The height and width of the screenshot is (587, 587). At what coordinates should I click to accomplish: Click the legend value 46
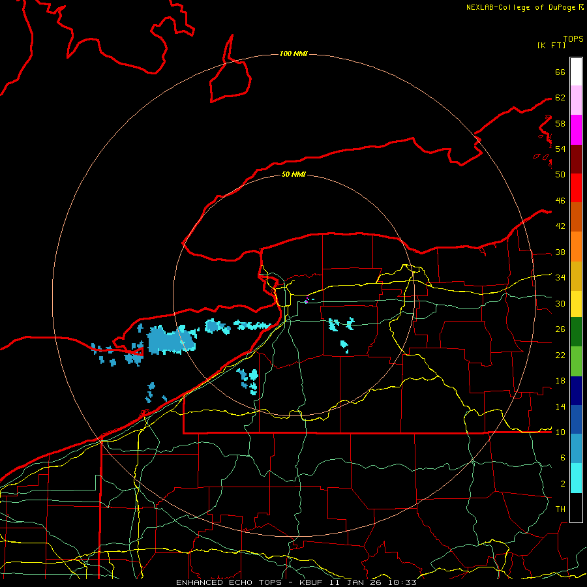[560, 201]
